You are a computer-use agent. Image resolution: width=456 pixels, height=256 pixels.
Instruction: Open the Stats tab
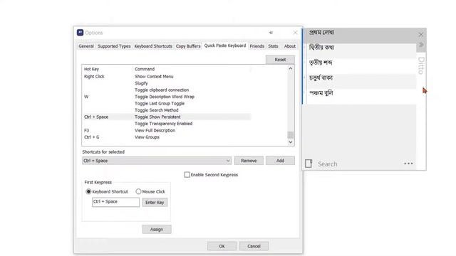tap(273, 46)
